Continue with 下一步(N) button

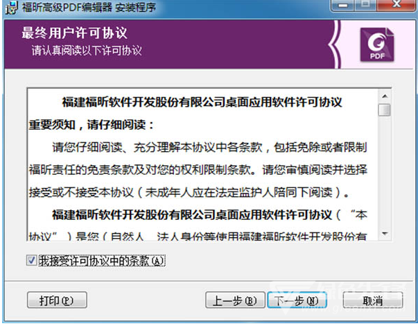(297, 300)
